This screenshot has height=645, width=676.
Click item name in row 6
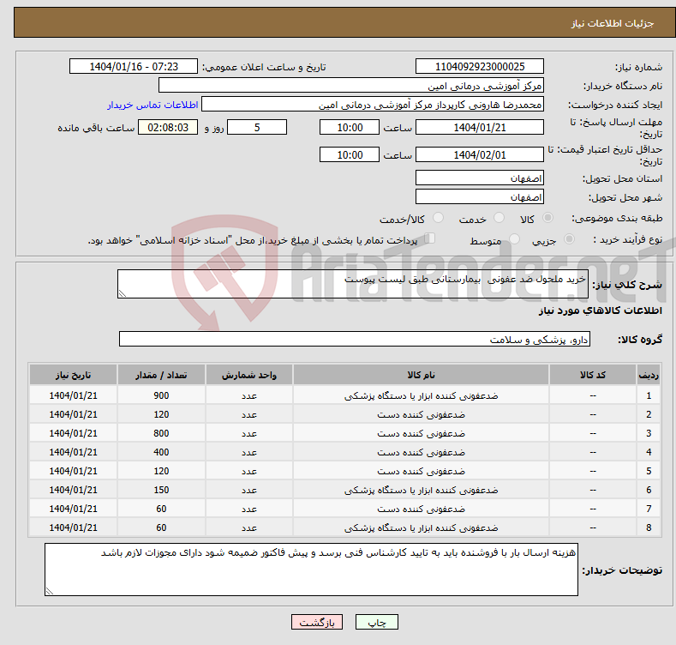tap(422, 490)
